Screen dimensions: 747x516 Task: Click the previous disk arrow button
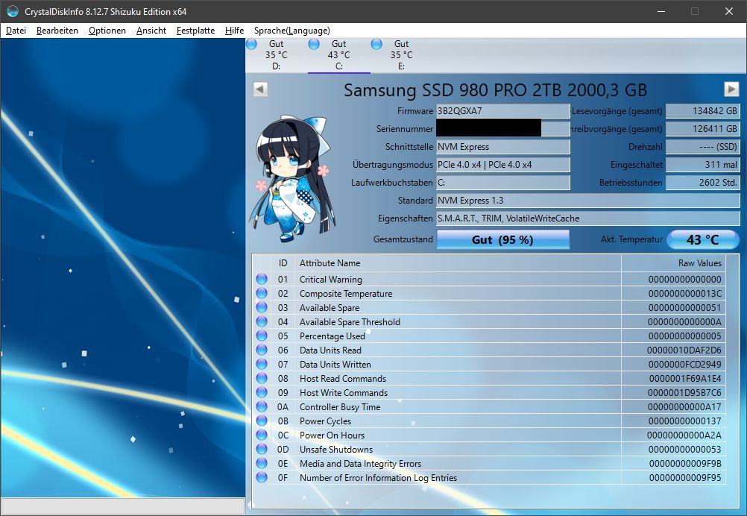point(260,89)
